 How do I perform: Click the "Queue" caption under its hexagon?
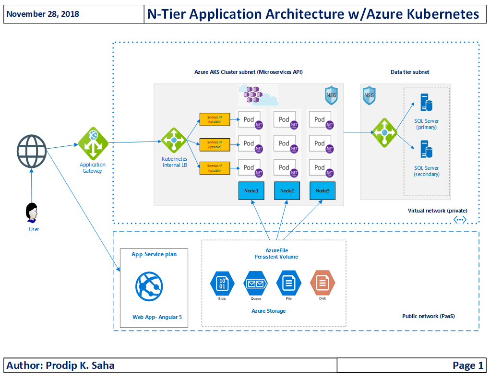[256, 299]
